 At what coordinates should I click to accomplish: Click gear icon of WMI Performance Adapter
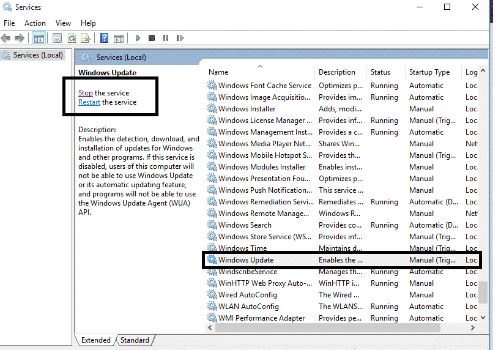tap(212, 318)
